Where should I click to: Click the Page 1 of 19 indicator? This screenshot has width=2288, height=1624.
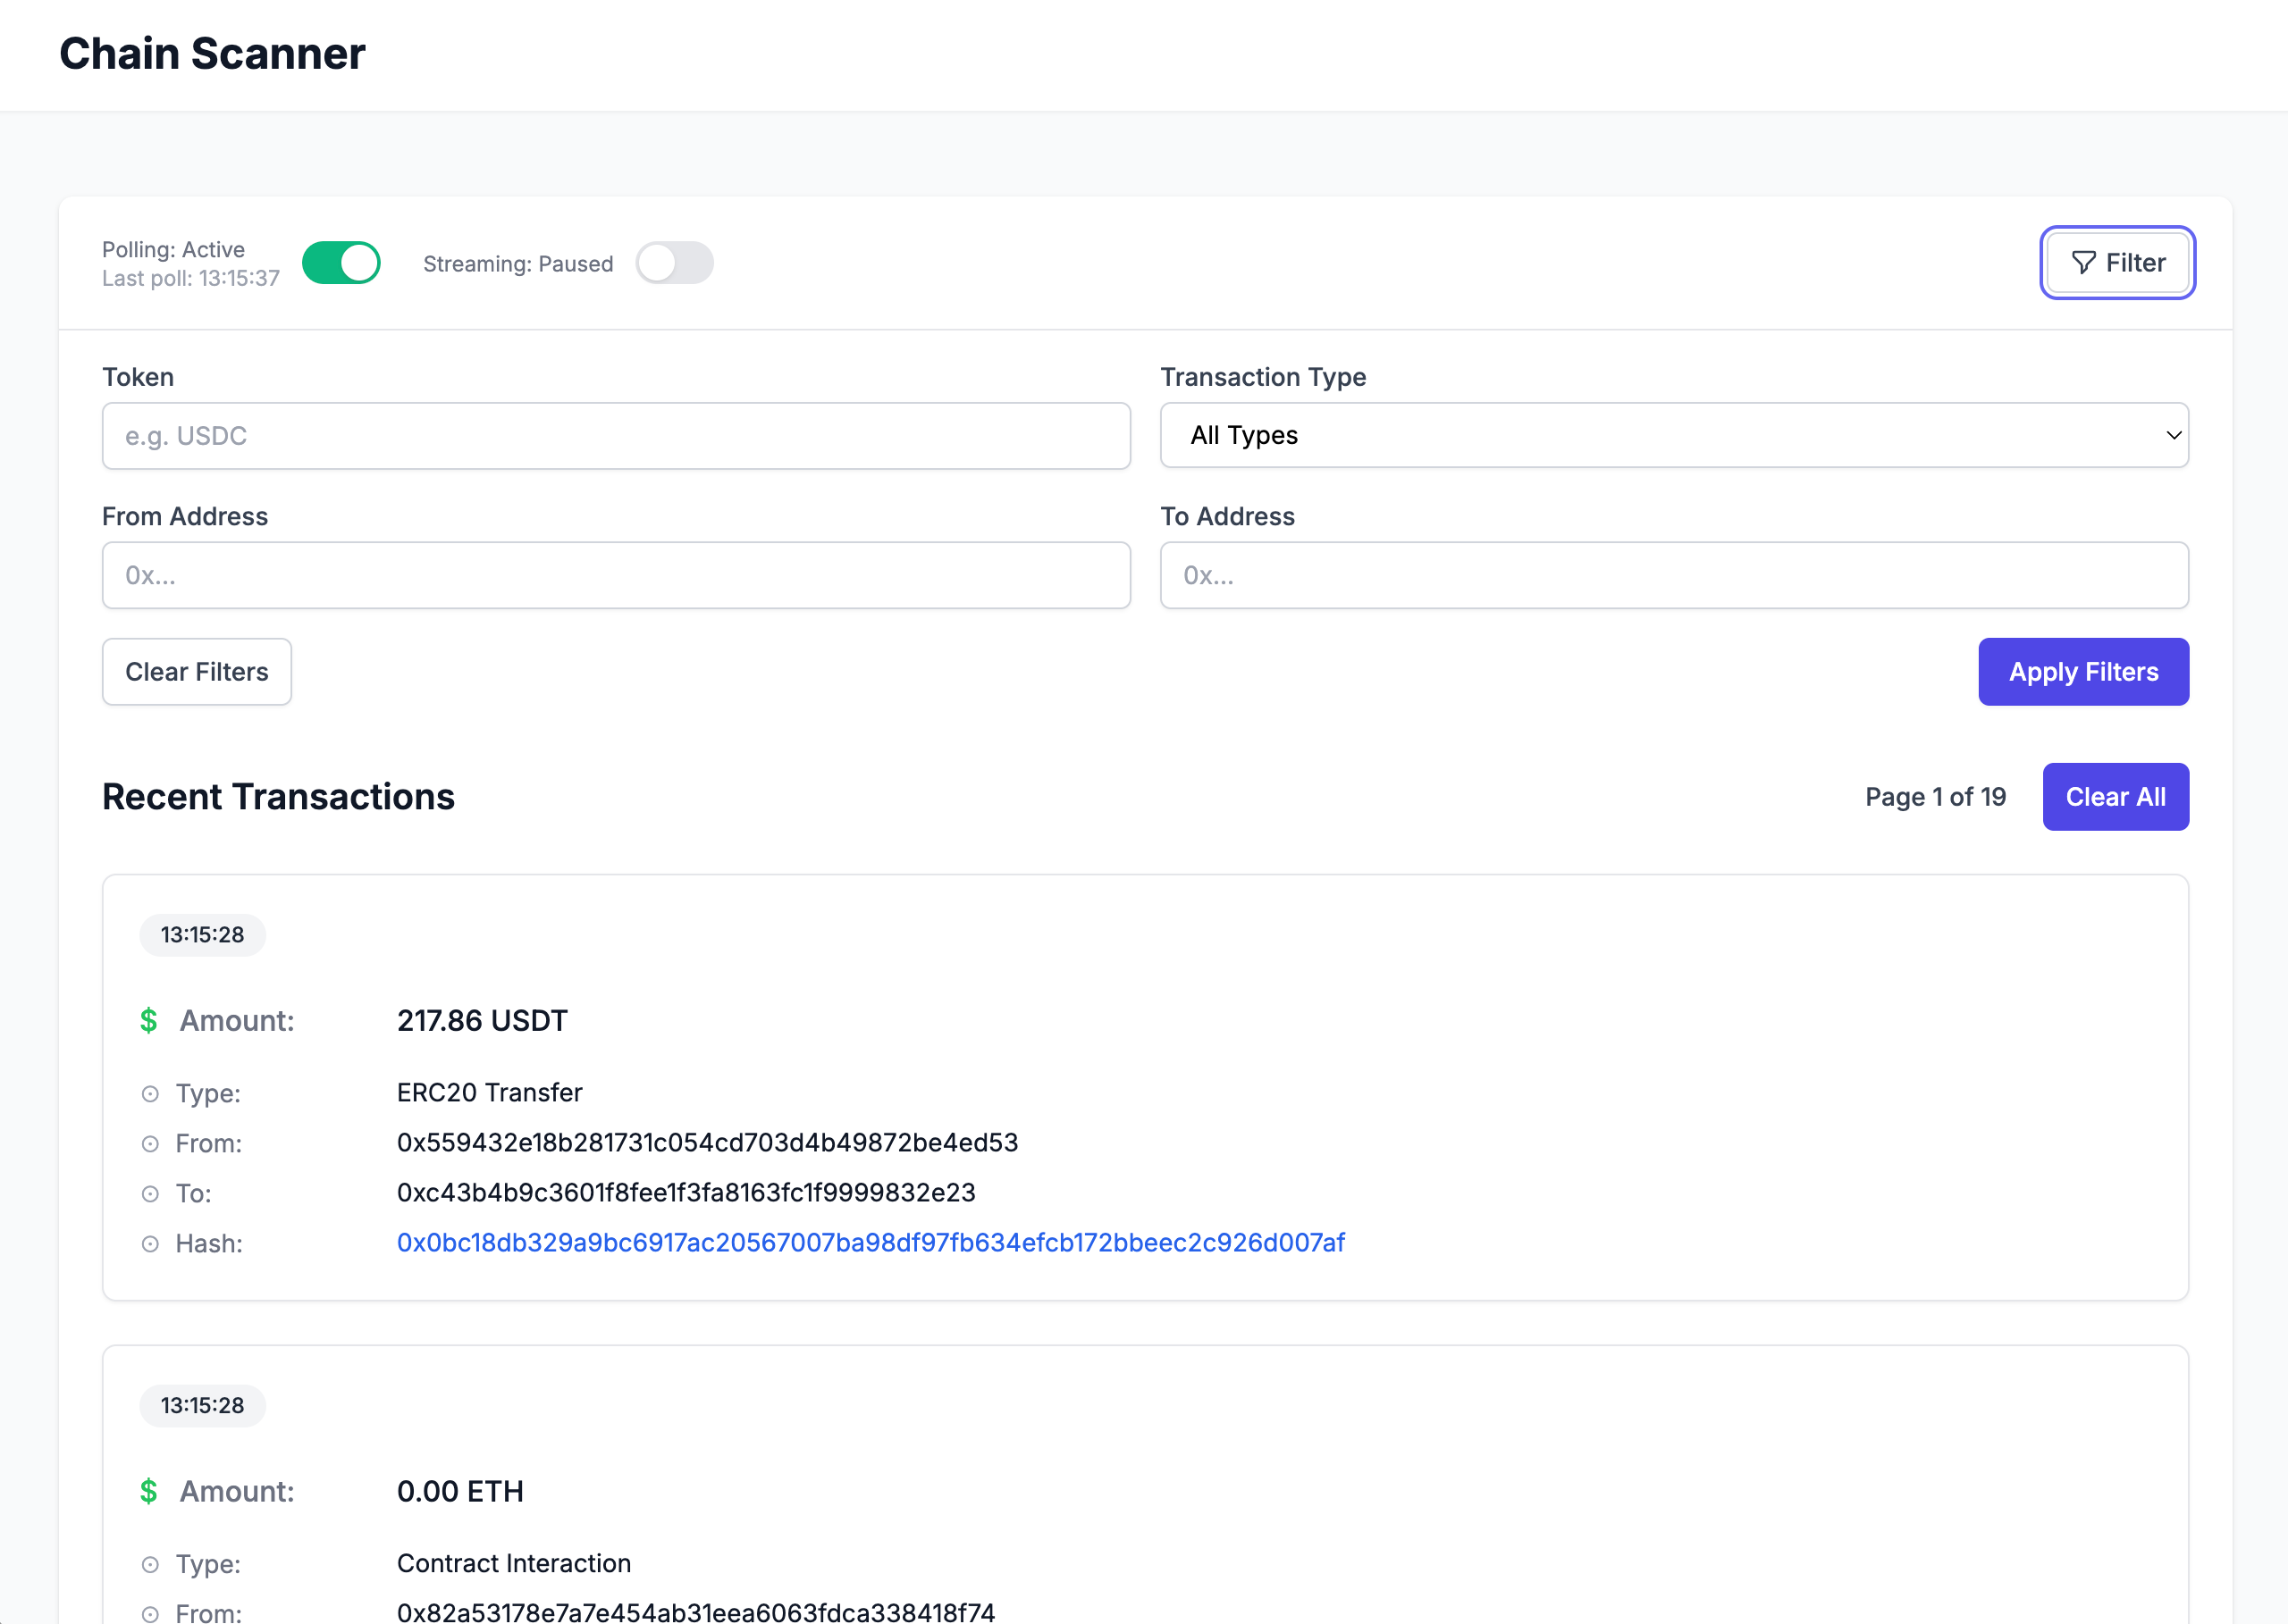tap(1935, 797)
